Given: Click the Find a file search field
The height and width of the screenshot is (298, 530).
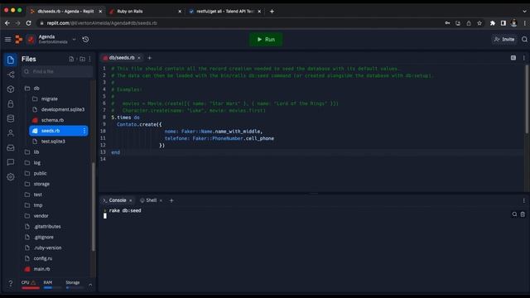Looking at the screenshot, I should [57, 72].
